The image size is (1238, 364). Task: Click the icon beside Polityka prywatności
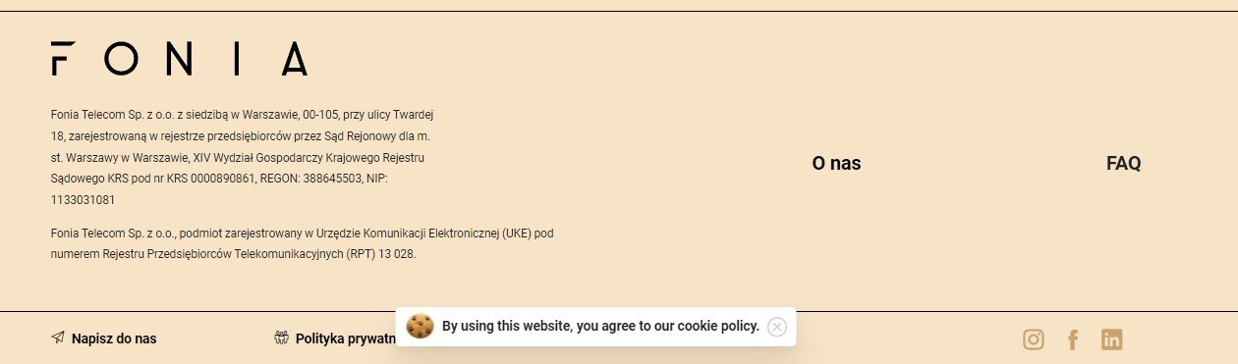tap(281, 338)
